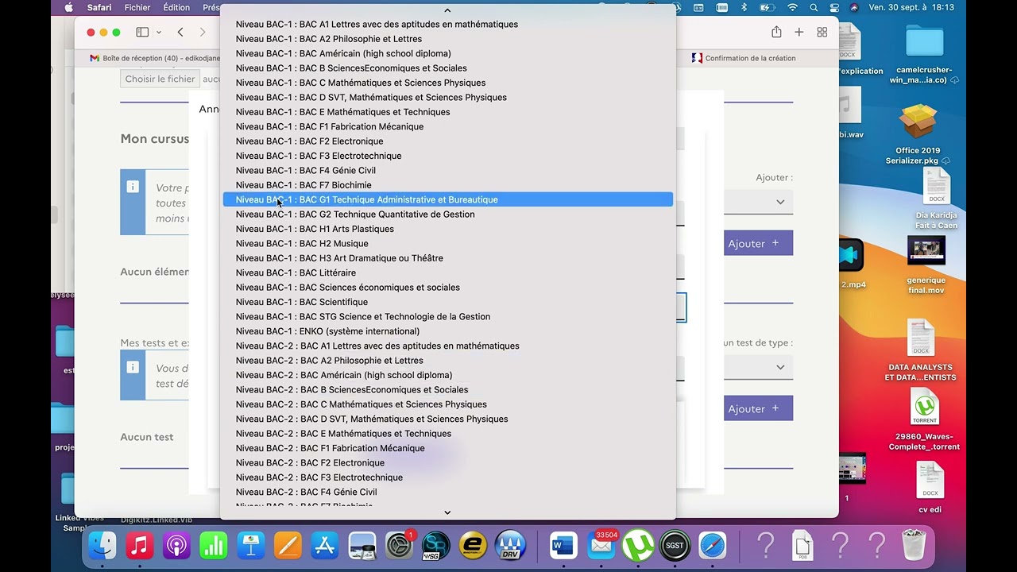This screenshot has width=1017, height=572.
Task: Click Ajouter + button for tests
Action: point(759,408)
